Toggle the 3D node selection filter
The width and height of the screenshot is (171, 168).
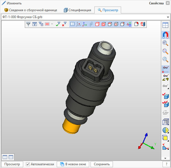tap(79, 24)
